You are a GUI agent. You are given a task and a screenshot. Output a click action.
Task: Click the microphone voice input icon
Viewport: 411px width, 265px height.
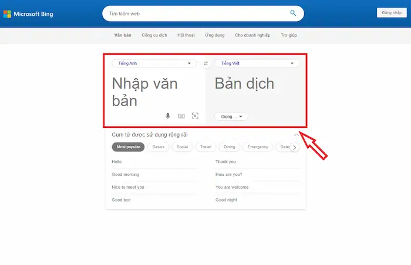pyautogui.click(x=168, y=116)
